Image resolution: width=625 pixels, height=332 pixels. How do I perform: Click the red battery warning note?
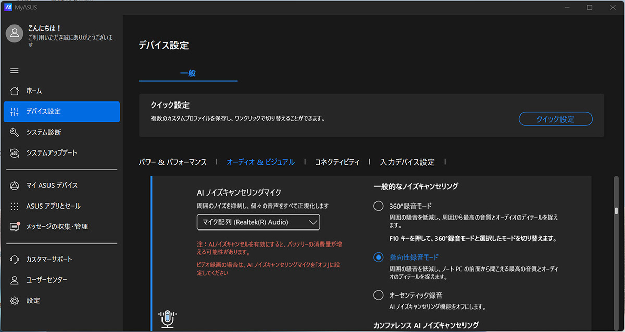coord(269,248)
